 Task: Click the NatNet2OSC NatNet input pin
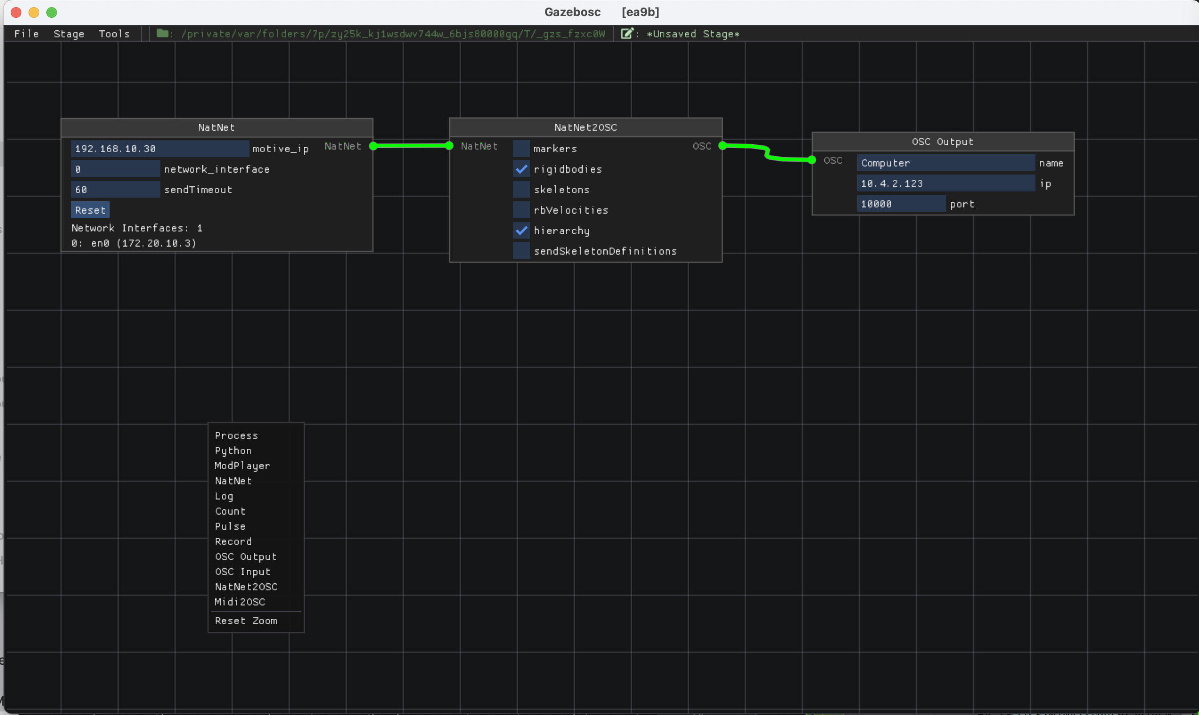click(449, 146)
